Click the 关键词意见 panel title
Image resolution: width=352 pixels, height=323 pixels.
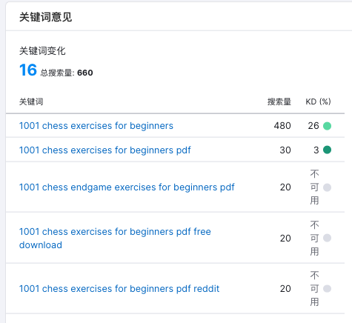pyautogui.click(x=45, y=17)
